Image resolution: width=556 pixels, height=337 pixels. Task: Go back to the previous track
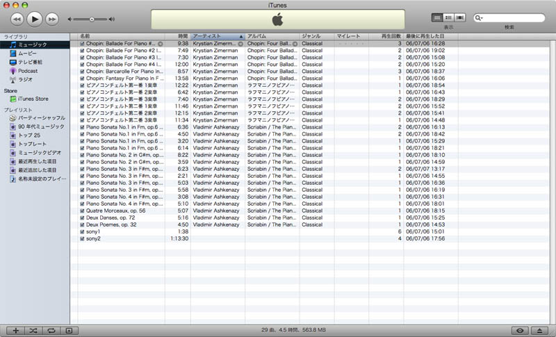(17, 19)
